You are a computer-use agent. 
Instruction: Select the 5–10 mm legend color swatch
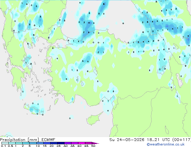click(x=33, y=143)
